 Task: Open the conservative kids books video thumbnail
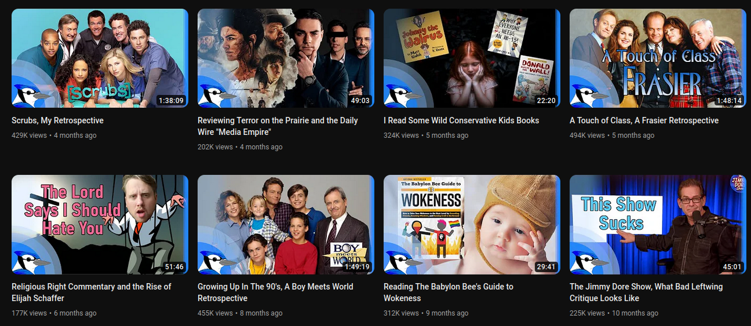click(x=472, y=58)
